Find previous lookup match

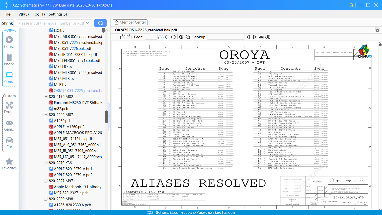tap(248, 37)
